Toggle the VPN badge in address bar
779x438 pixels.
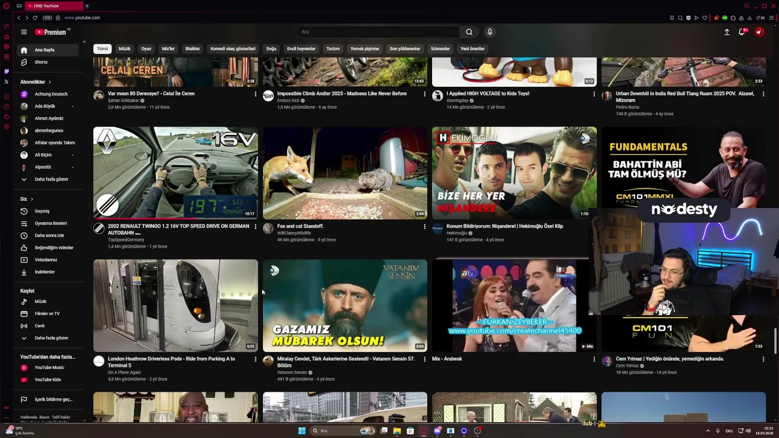click(47, 18)
